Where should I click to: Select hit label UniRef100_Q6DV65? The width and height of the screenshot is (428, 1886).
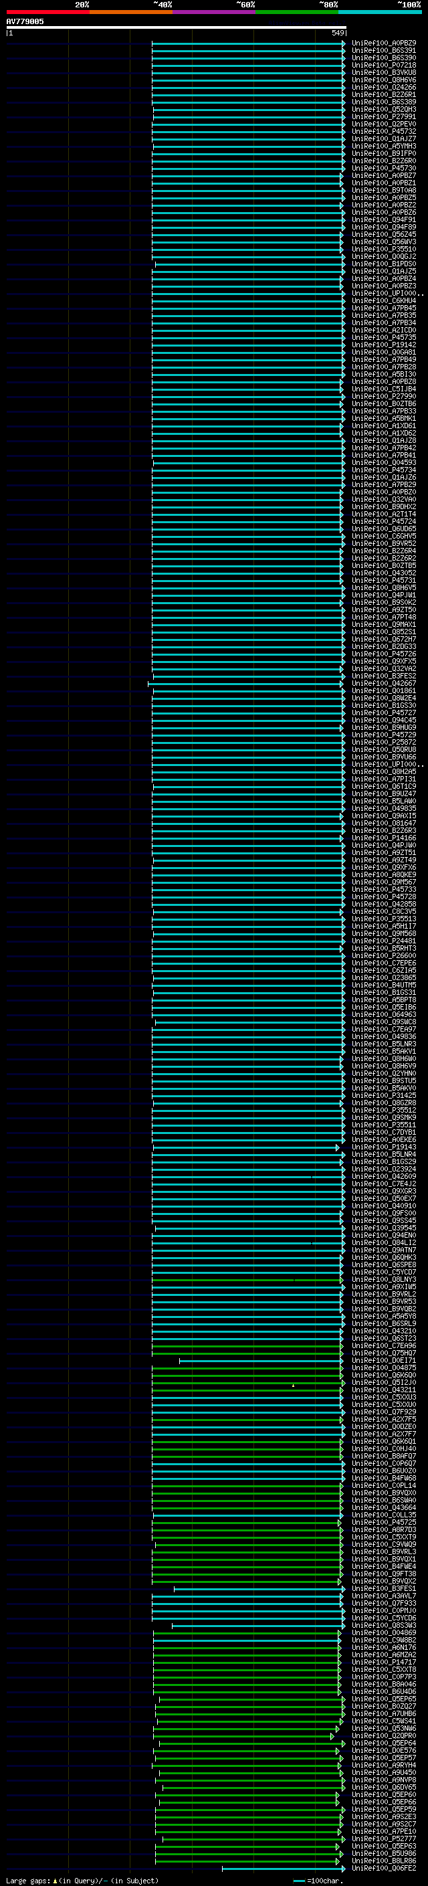pyautogui.click(x=383, y=1787)
